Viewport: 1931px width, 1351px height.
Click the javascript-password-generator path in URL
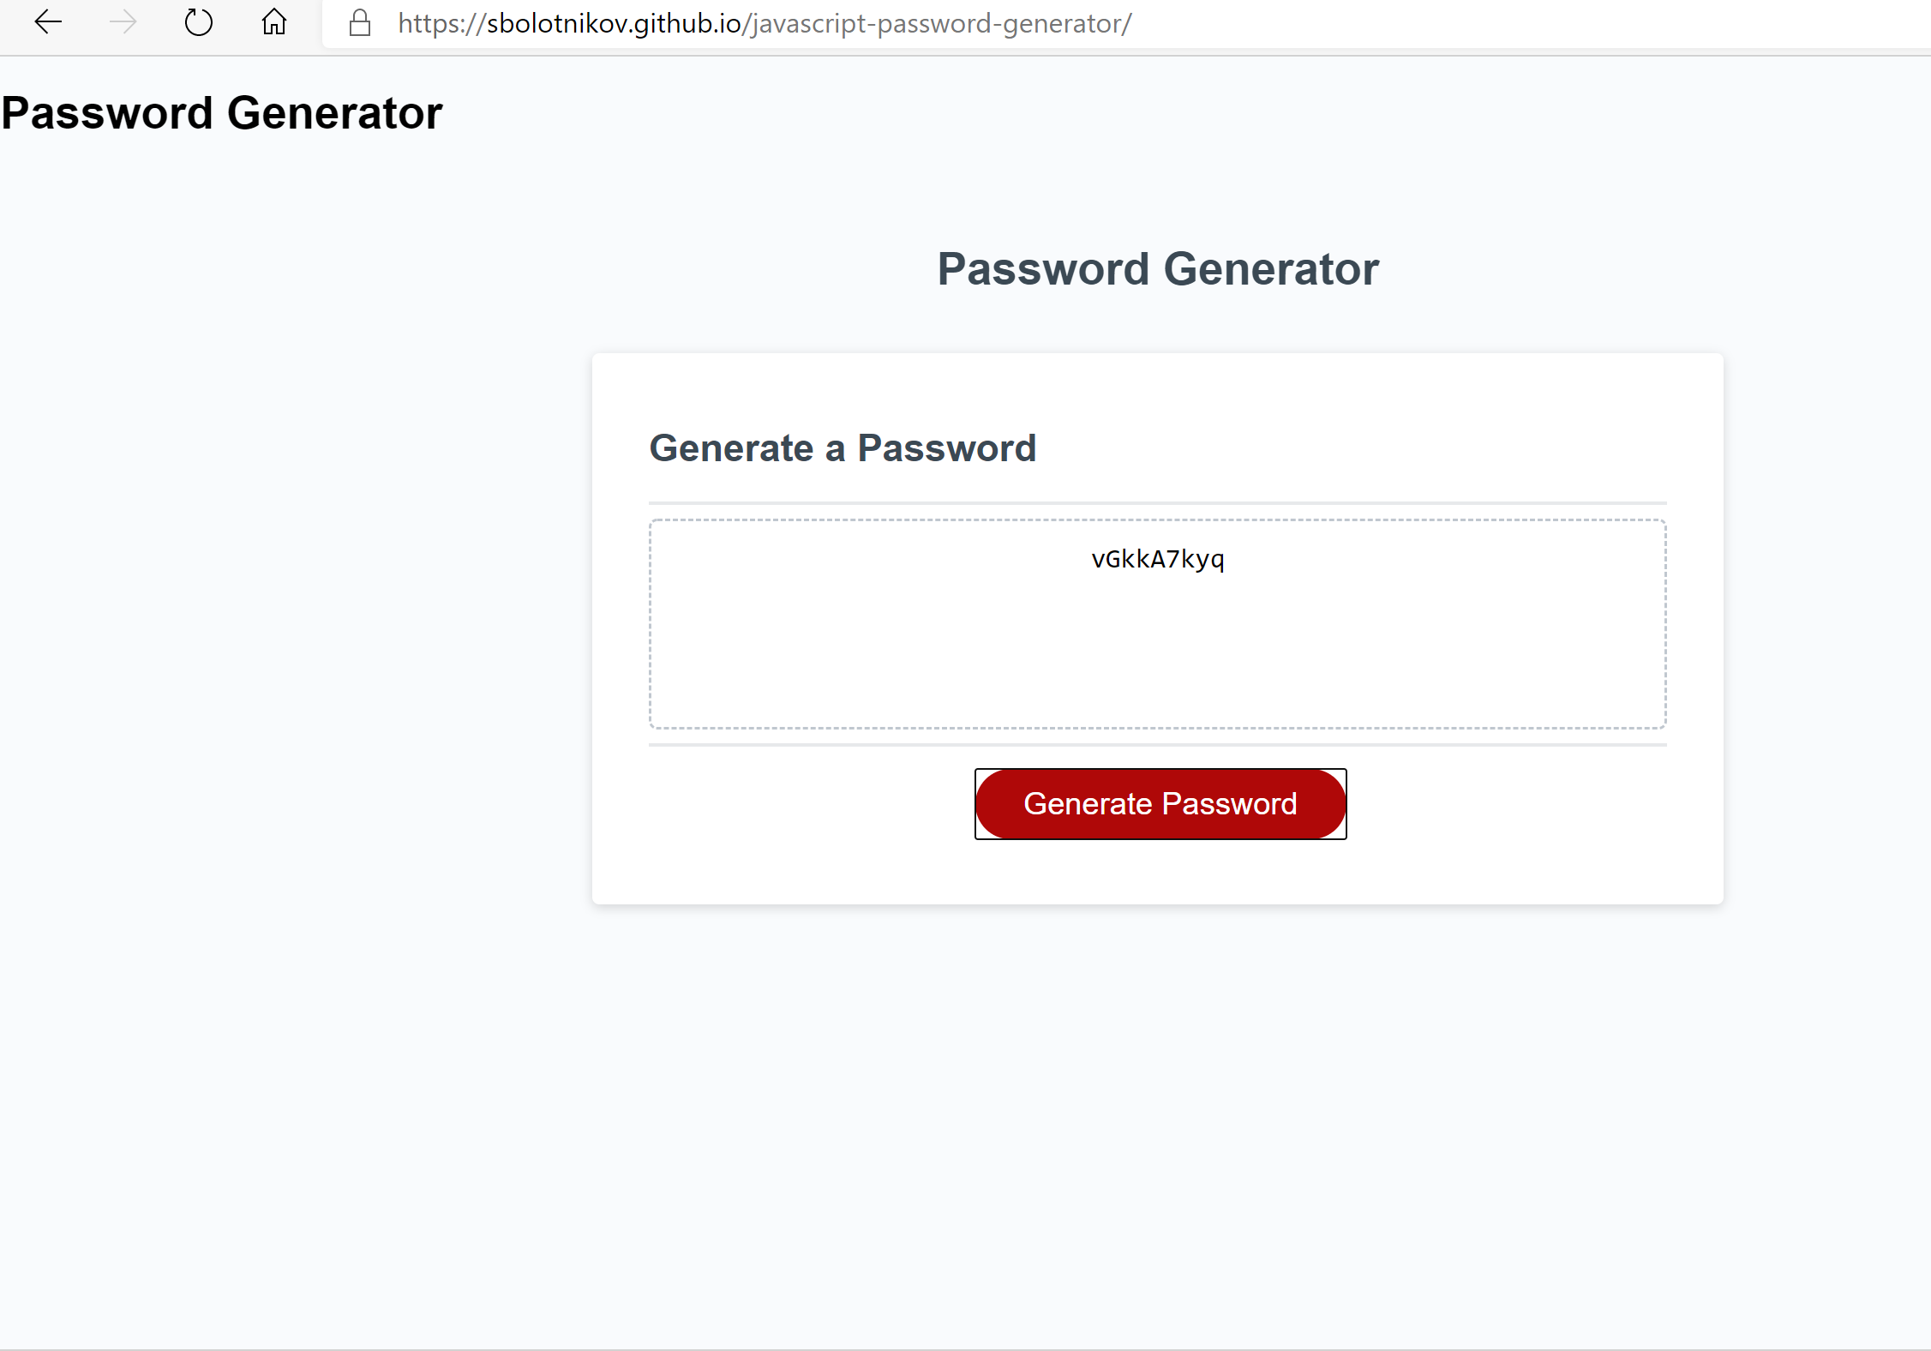(x=938, y=23)
